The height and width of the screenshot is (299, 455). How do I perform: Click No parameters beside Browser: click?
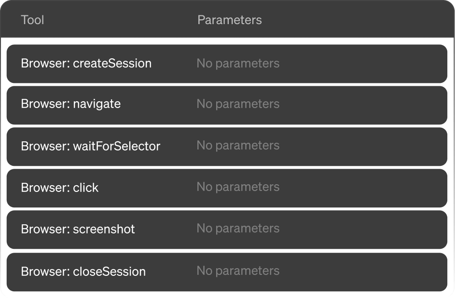(x=237, y=188)
